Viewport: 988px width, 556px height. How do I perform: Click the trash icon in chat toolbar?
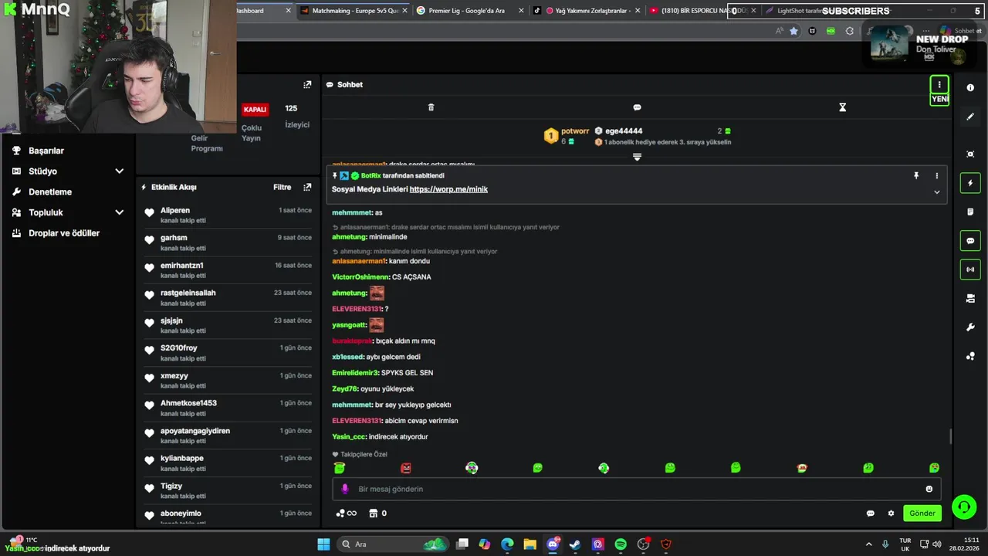pos(431,107)
